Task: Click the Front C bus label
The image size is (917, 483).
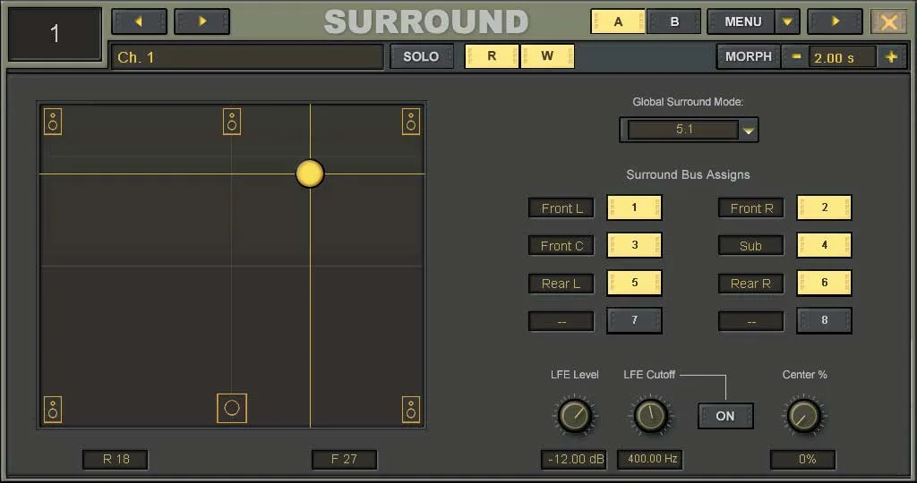Action: point(561,246)
